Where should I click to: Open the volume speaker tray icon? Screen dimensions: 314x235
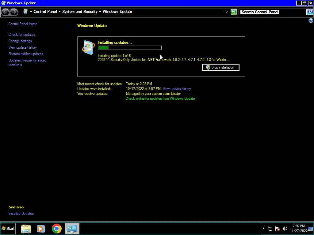[x=285, y=229]
